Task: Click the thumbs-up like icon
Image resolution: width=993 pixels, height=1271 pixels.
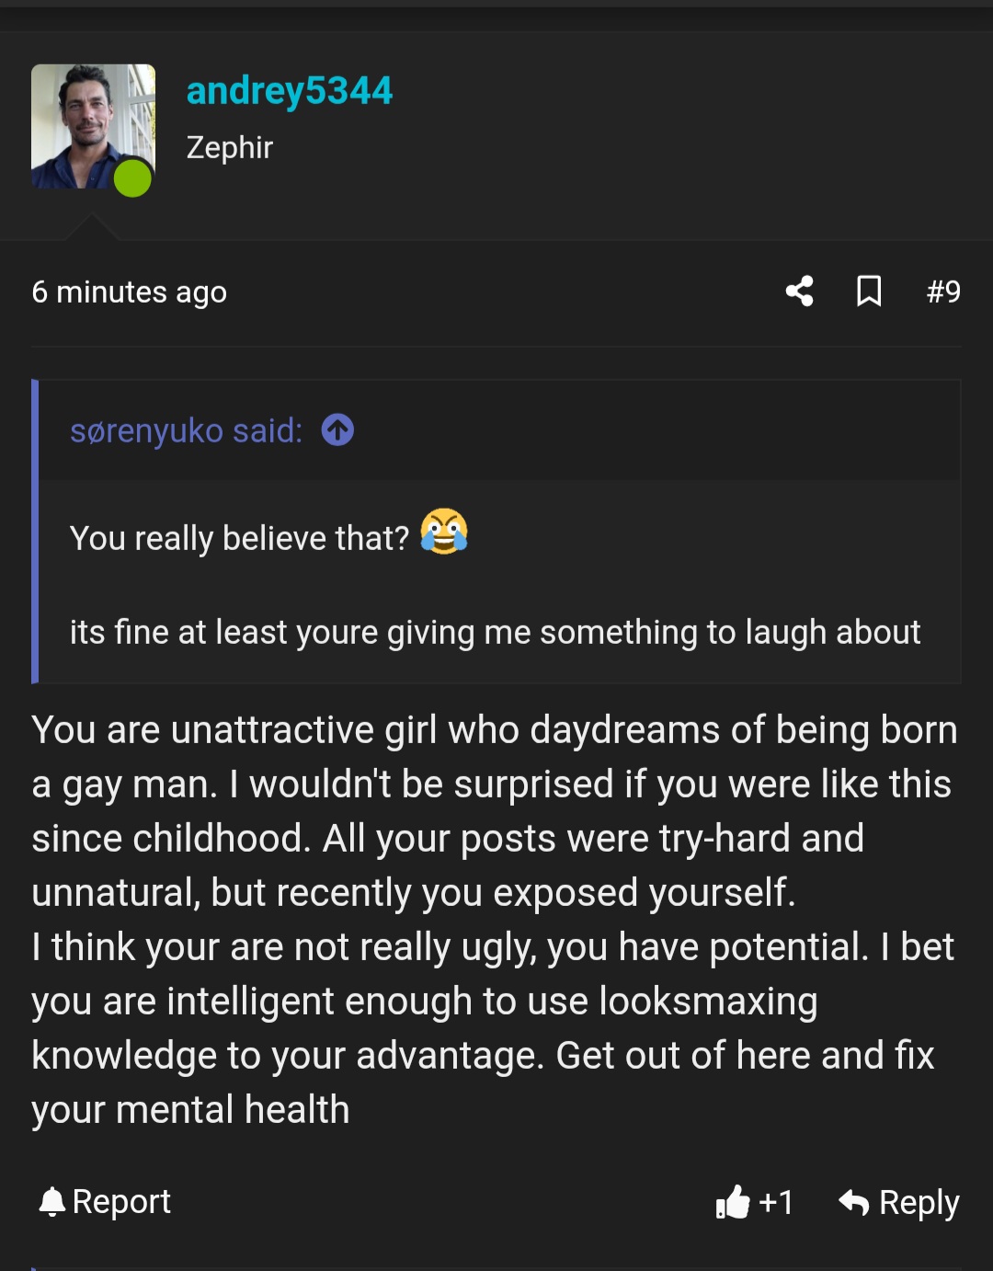Action: 733,1202
